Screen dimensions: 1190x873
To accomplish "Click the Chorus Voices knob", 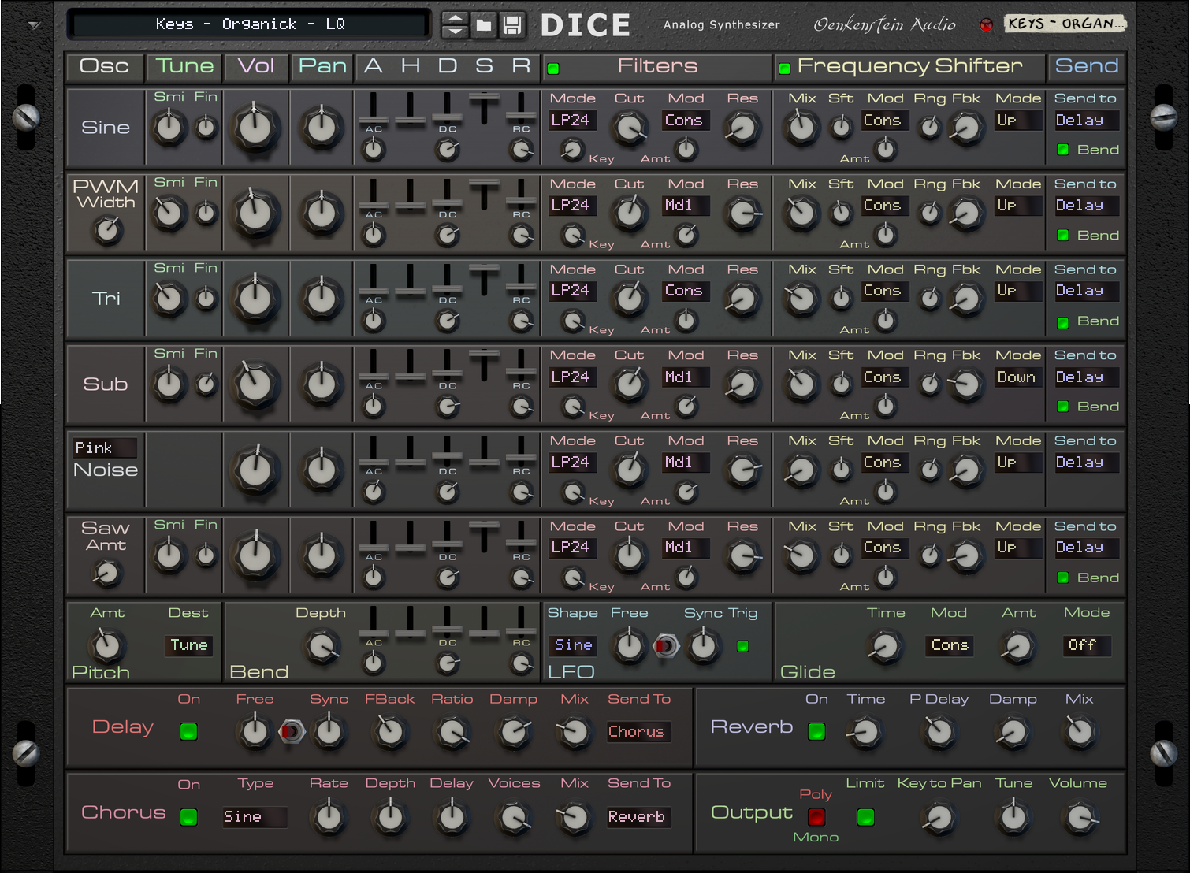I will (514, 818).
